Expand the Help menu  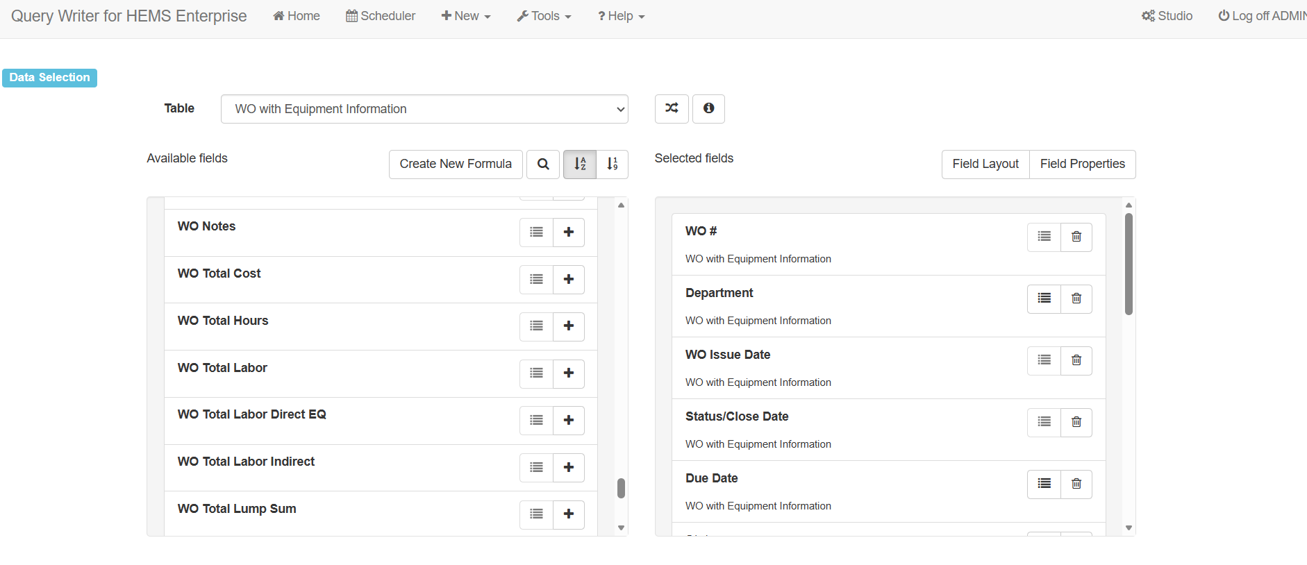[x=622, y=16]
